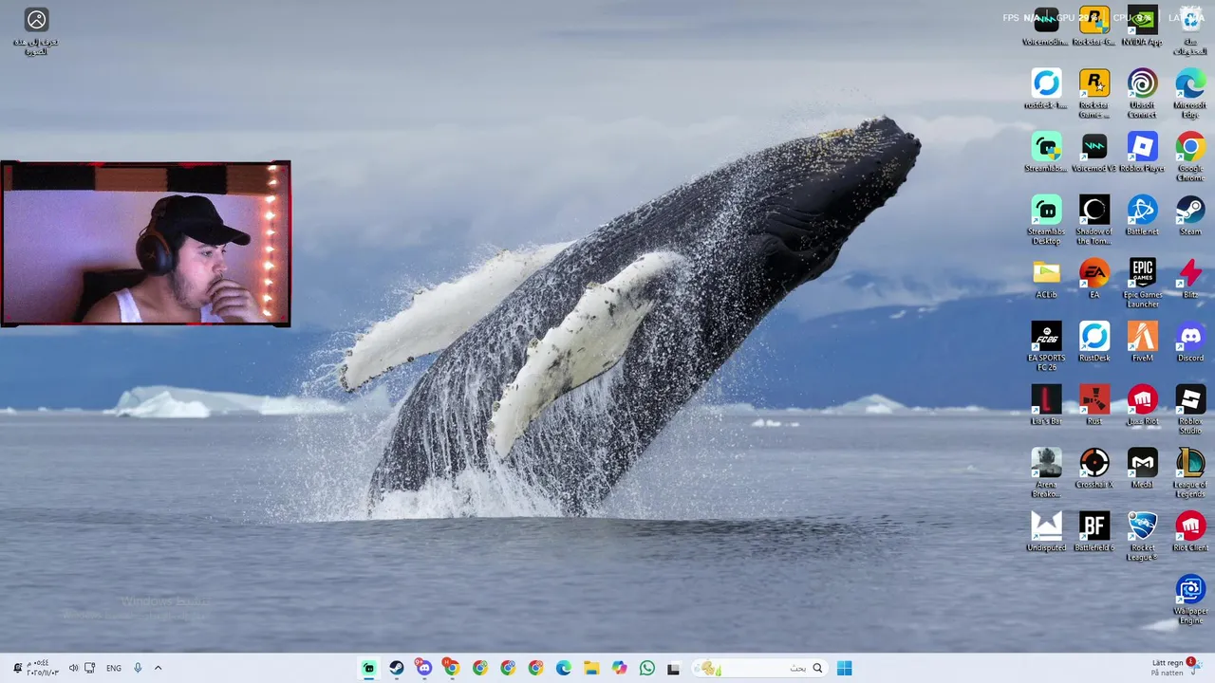Open the Recycle Bin desktop icon

[x=1190, y=29]
